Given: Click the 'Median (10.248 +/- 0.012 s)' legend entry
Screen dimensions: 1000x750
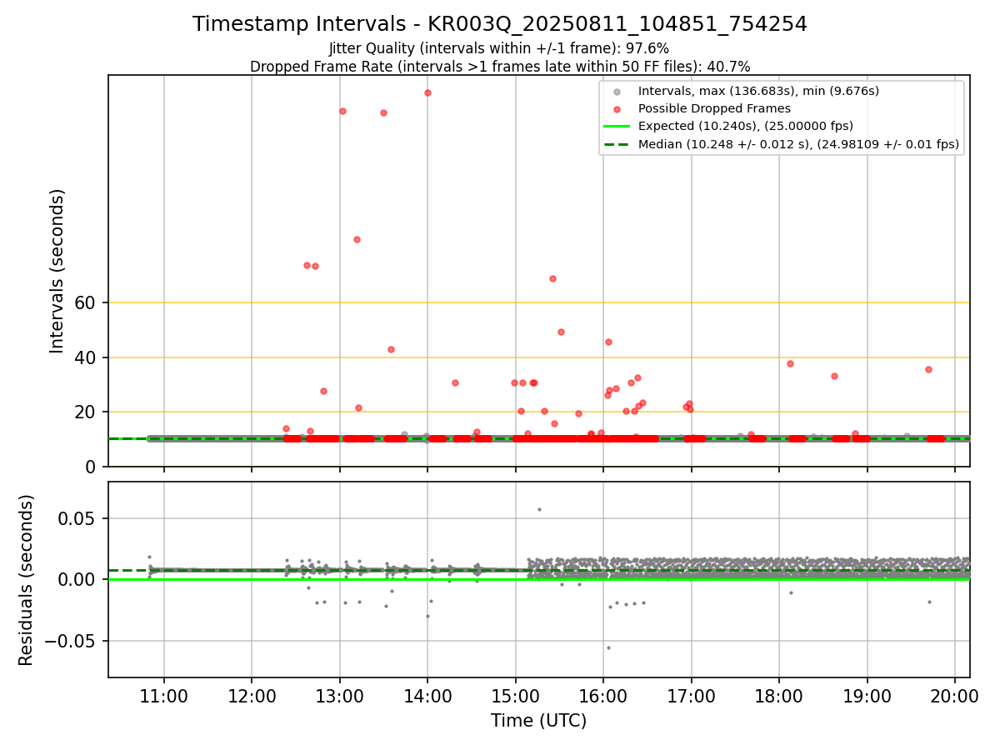Looking at the screenshot, I should (x=798, y=144).
